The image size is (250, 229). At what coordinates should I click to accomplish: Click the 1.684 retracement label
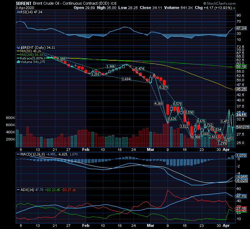pyautogui.click(x=126, y=79)
